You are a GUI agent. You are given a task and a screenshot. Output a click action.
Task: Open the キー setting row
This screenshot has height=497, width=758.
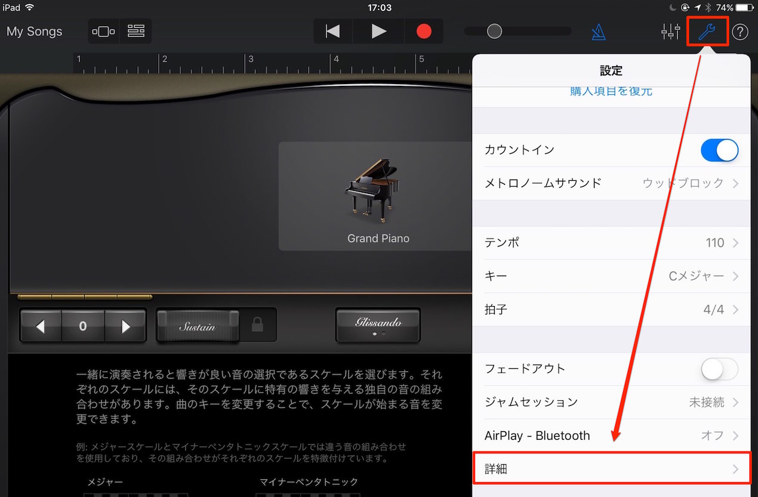(x=611, y=276)
